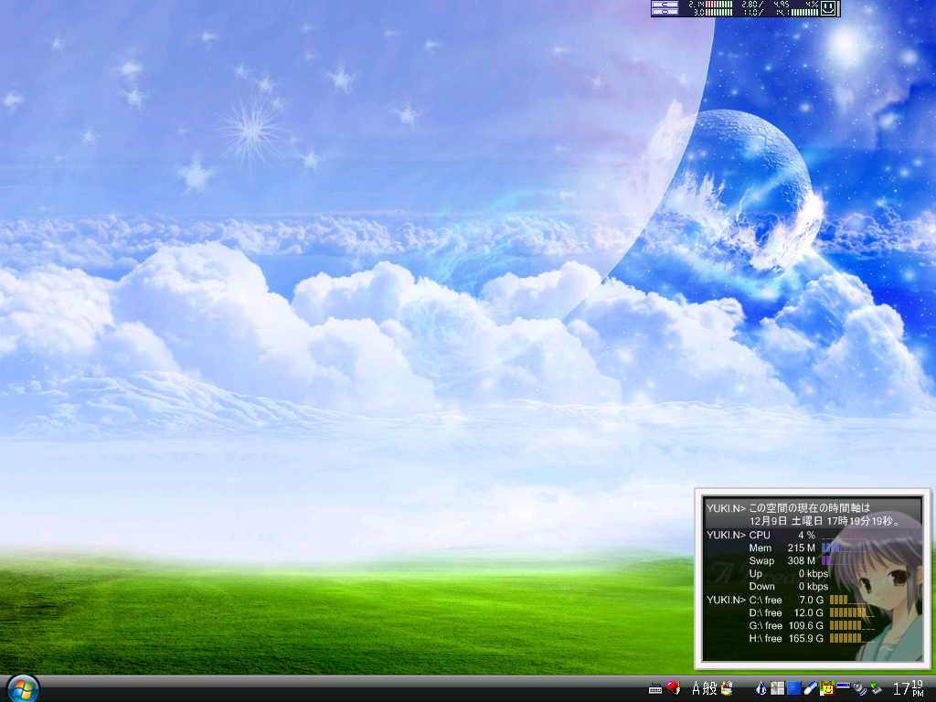Click the 2.80/ reading in top monitor bar
This screenshot has height=702, width=936.
752,5
